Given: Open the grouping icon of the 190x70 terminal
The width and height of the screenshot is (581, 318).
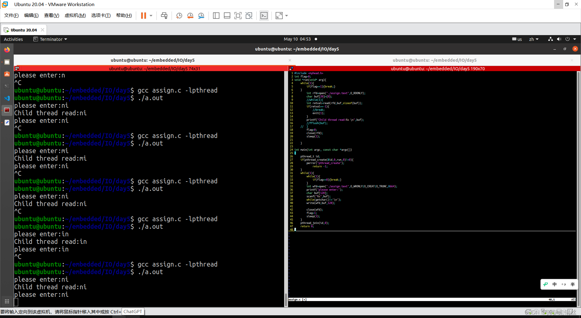Looking at the screenshot, I should 291,69.
